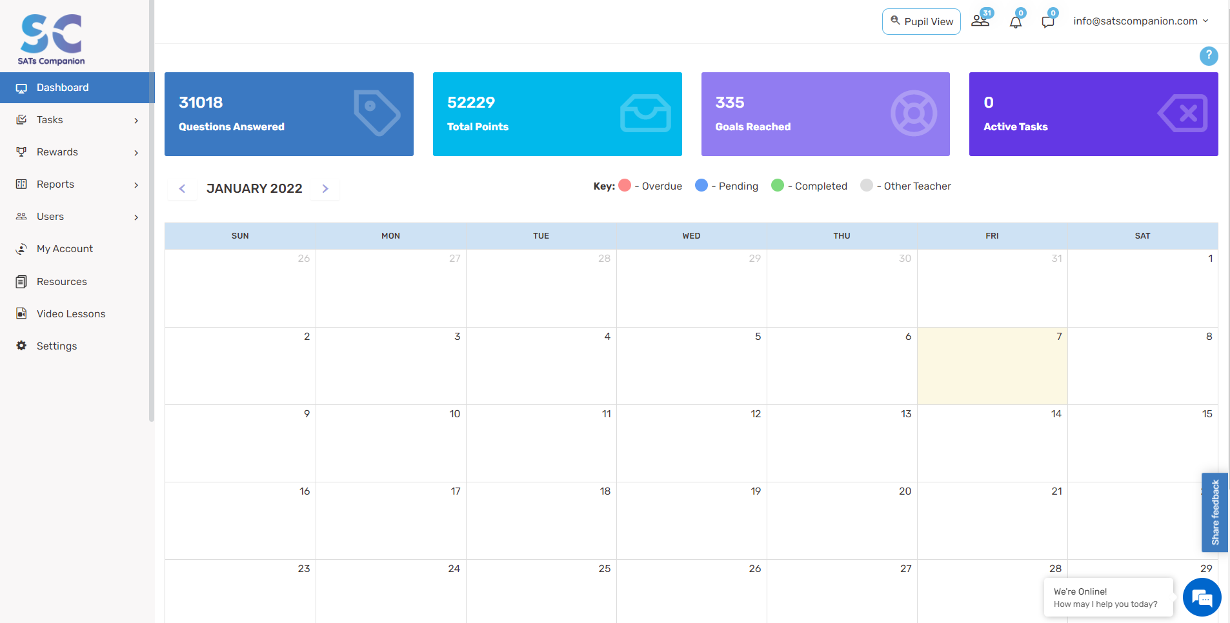Open the notifications bell icon
Viewport: 1230px width, 623px height.
(1016, 21)
